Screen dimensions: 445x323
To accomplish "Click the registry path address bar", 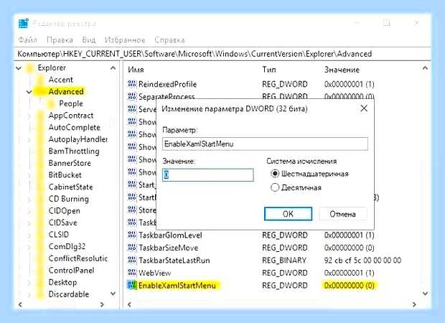I will tap(222, 54).
